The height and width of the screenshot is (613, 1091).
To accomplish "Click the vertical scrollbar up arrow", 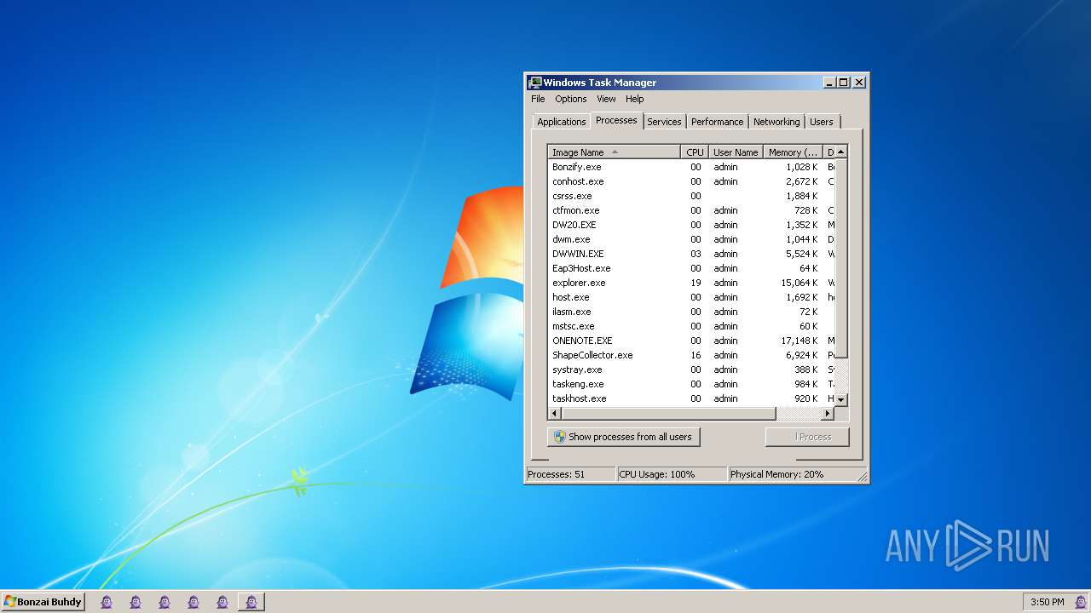I will point(840,152).
